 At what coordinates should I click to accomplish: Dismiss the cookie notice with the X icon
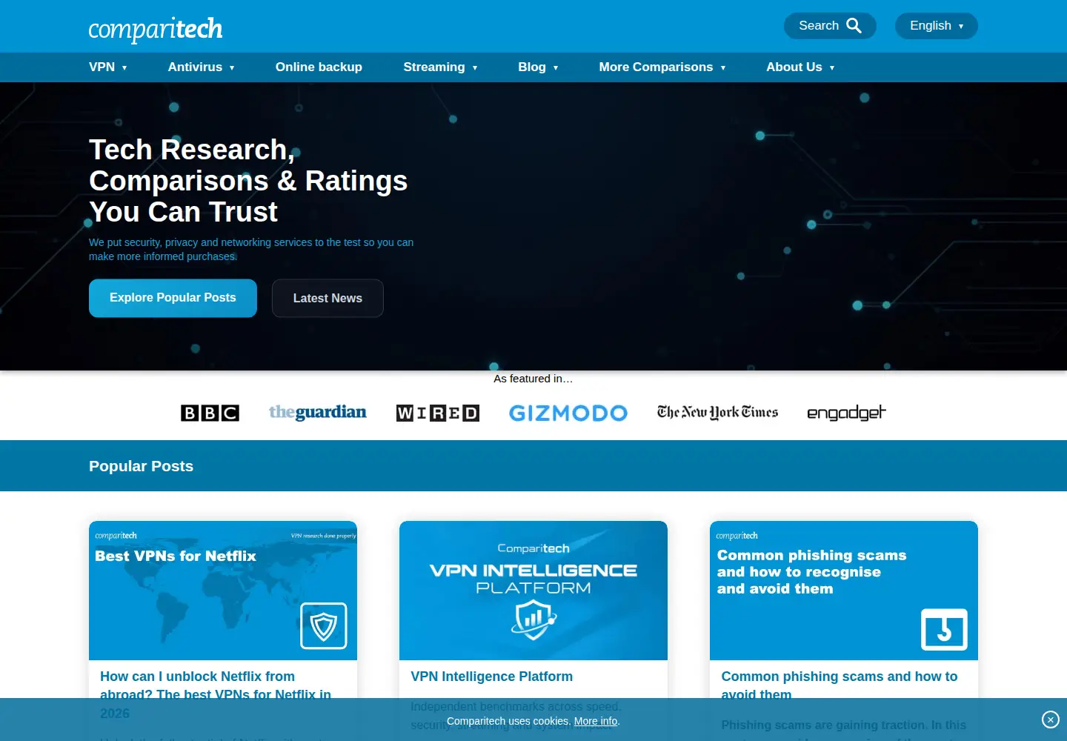click(x=1050, y=720)
